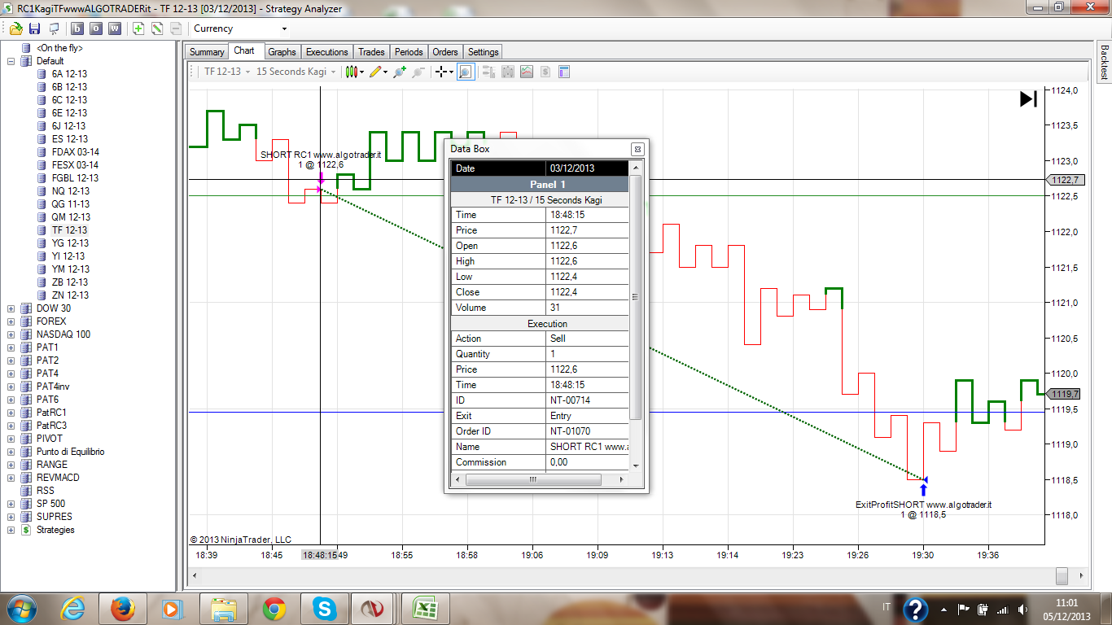Click the open folder toolbar icon
Image resolution: width=1112 pixels, height=625 pixels.
pyautogui.click(x=15, y=28)
